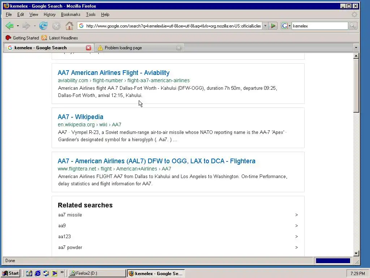Click the aviability.com breadcrumb URL
370x278 pixels.
click(x=124, y=80)
